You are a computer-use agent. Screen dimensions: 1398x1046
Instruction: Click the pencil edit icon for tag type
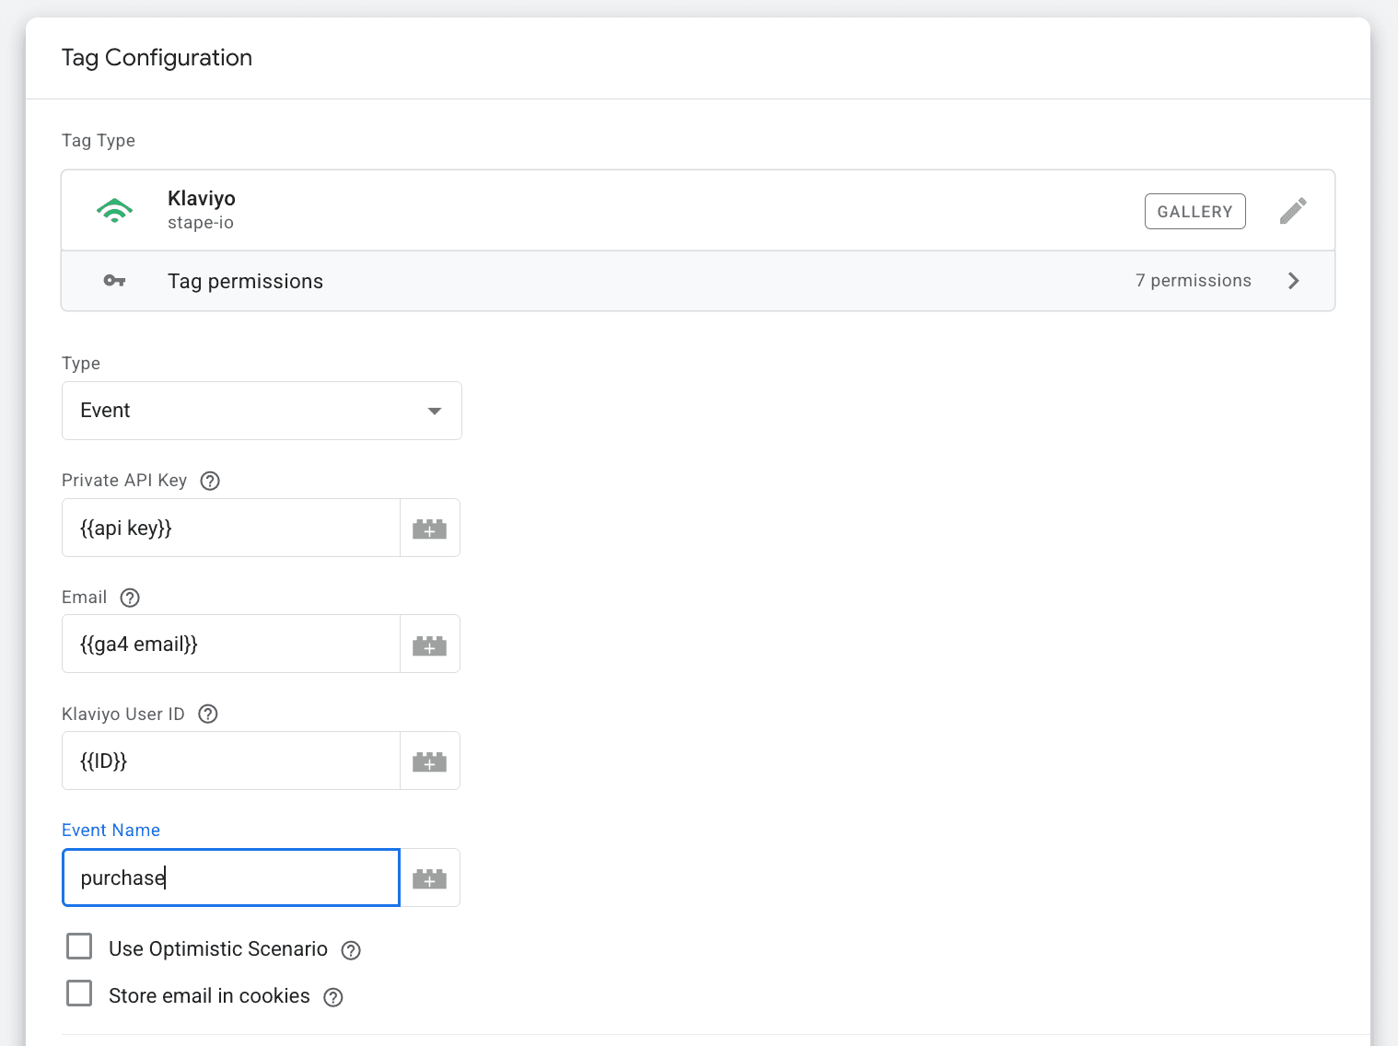(1292, 211)
